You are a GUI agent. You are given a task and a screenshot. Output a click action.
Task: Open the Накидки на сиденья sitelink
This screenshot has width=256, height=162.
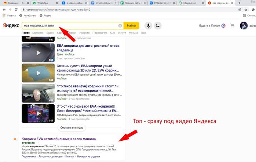88,156
